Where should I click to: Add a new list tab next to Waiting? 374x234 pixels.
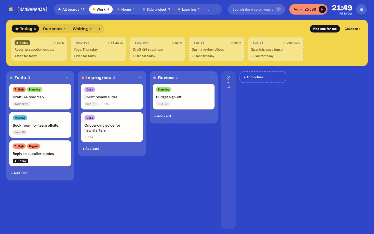click(99, 29)
